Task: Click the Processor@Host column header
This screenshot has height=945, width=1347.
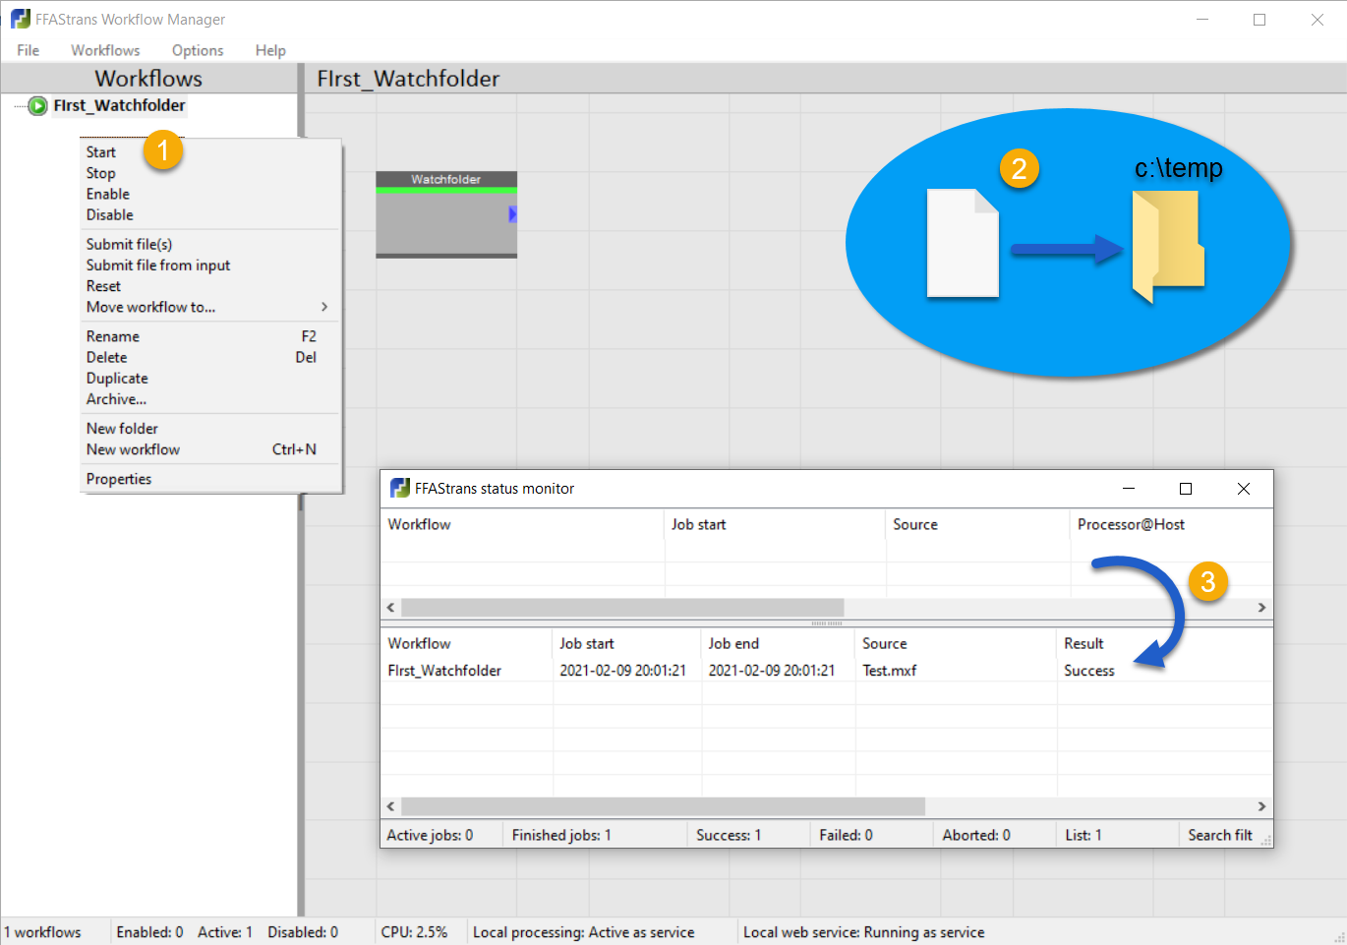Action: (1171, 524)
